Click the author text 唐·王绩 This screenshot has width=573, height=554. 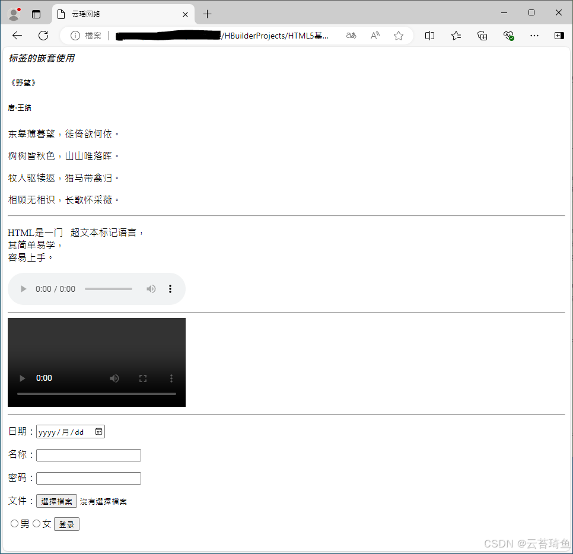pyautogui.click(x=20, y=108)
